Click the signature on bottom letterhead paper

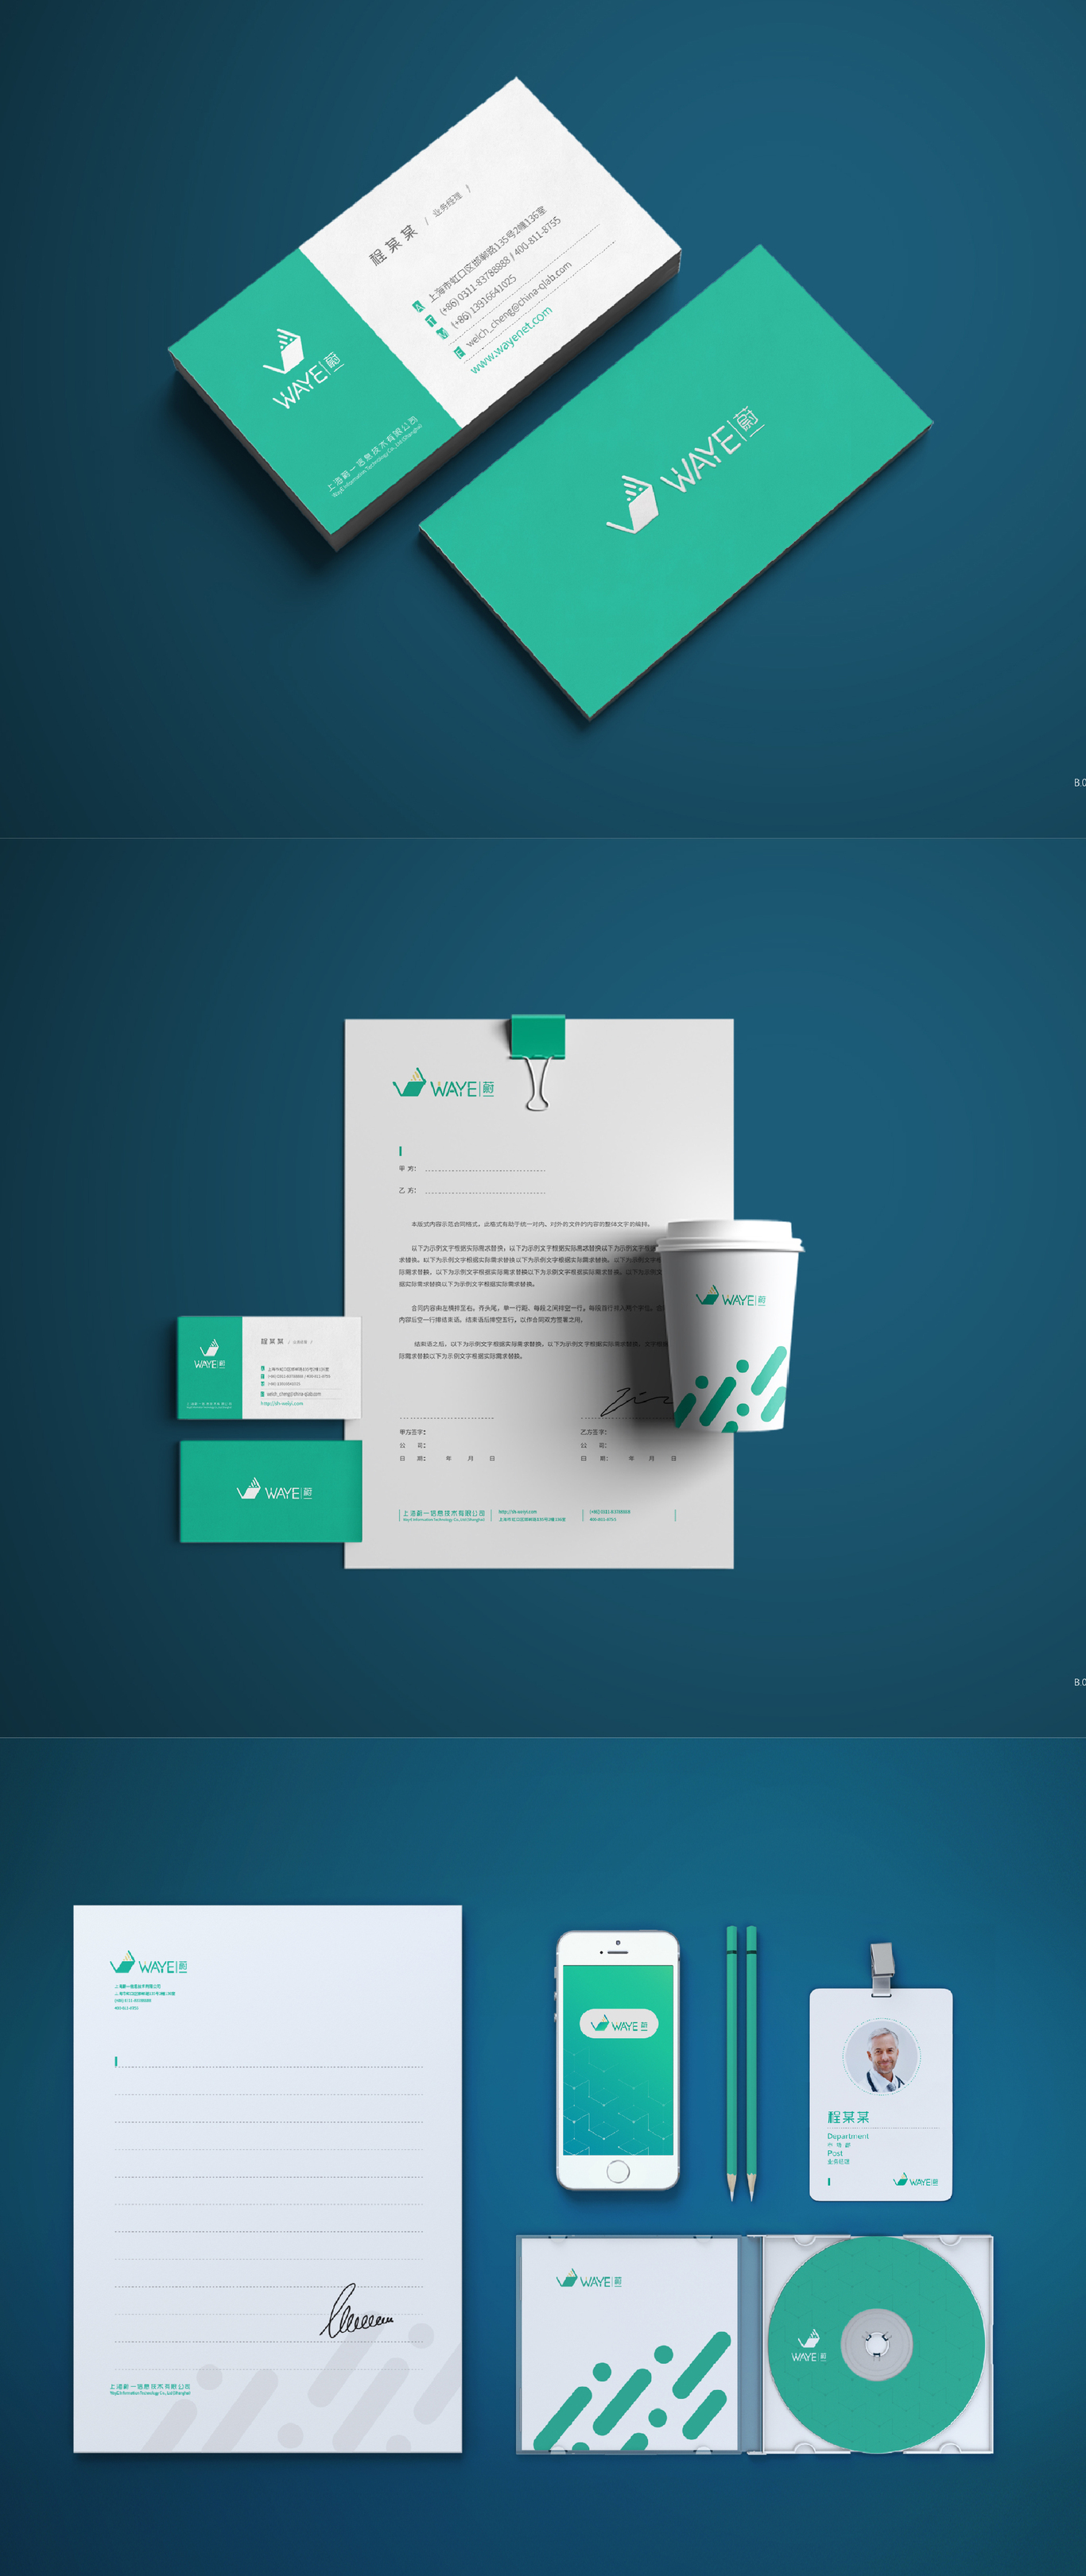(x=355, y=2311)
